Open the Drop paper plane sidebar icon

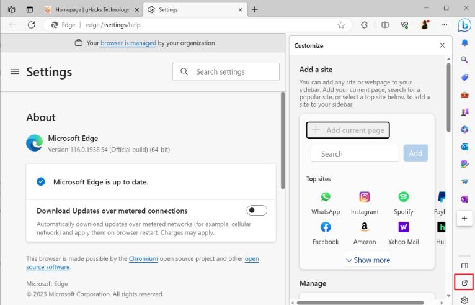[x=464, y=181]
